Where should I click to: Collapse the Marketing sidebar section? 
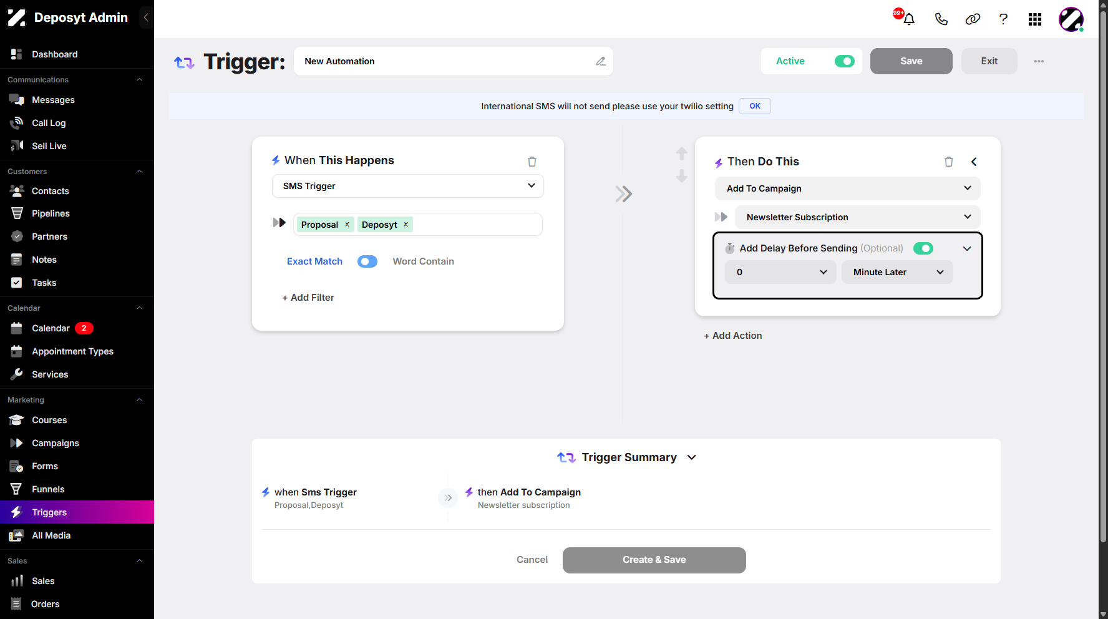[x=140, y=399]
